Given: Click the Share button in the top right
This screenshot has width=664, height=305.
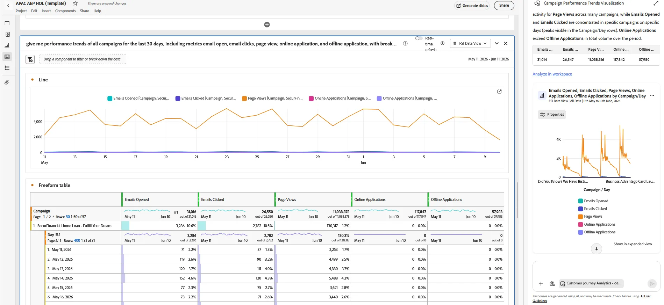Looking at the screenshot, I should point(504,6).
